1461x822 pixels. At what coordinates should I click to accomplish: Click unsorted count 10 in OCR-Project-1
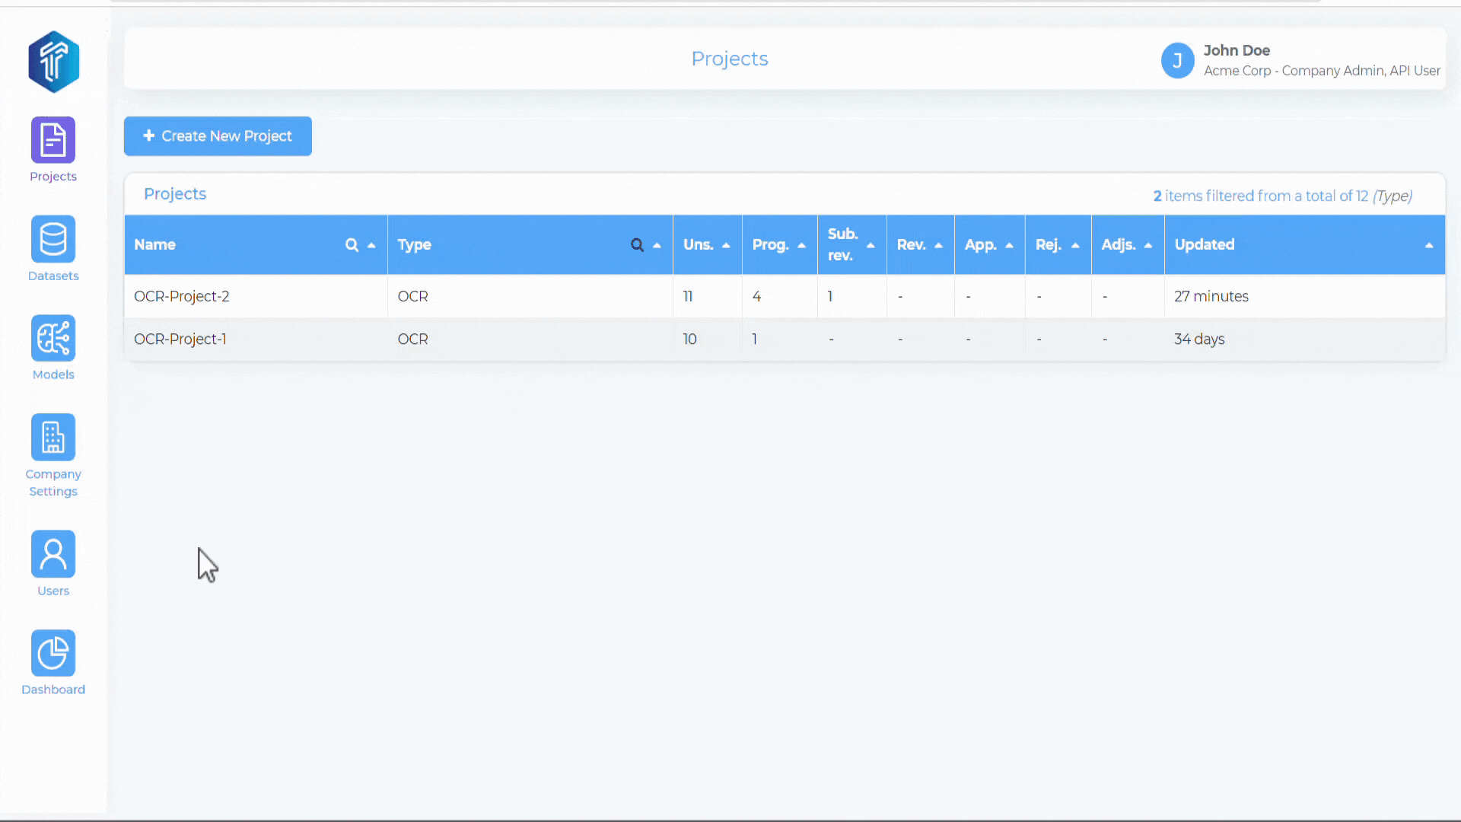689,339
